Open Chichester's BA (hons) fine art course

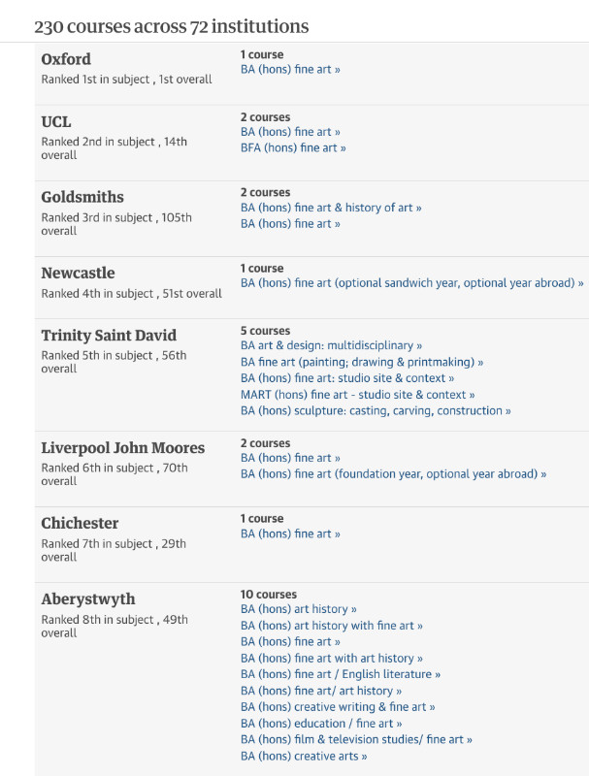[290, 533]
